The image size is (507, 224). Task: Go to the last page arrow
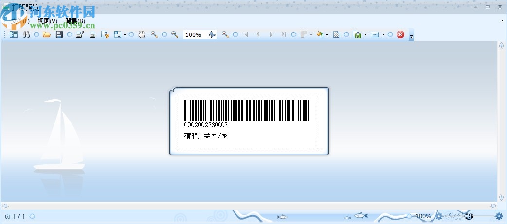click(x=284, y=34)
